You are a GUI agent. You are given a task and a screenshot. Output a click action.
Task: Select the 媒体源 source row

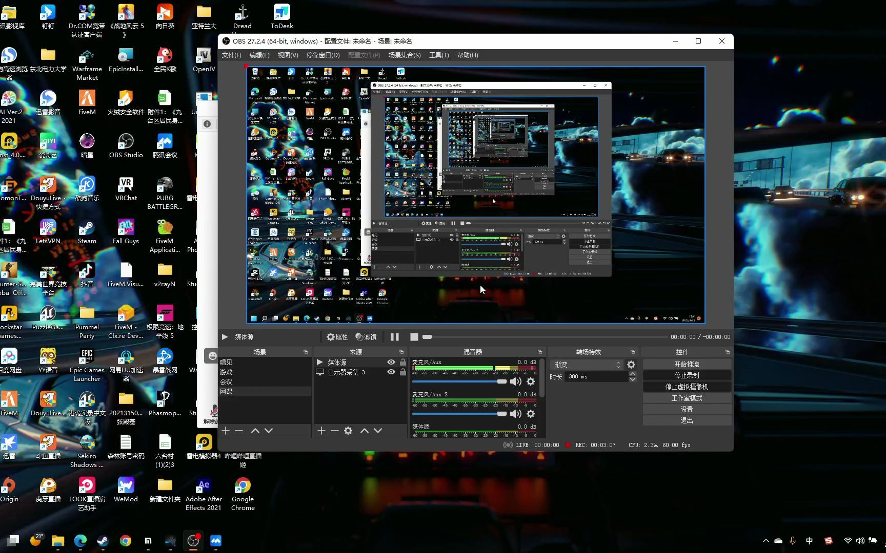(x=361, y=363)
